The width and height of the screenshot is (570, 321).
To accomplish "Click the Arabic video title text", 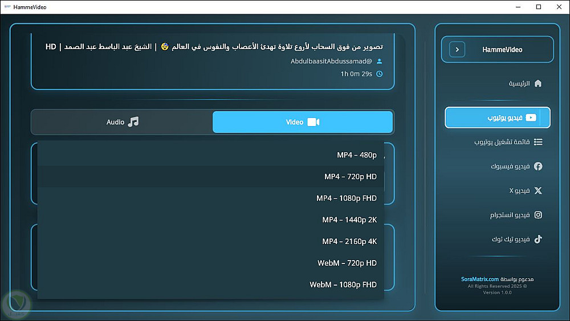I will click(214, 47).
